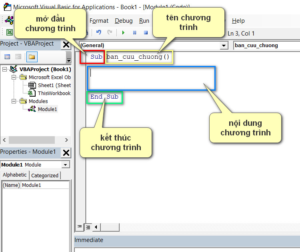Collapse the Modules folder in project tree
Screen dimensions: 300x252
(x=14, y=101)
